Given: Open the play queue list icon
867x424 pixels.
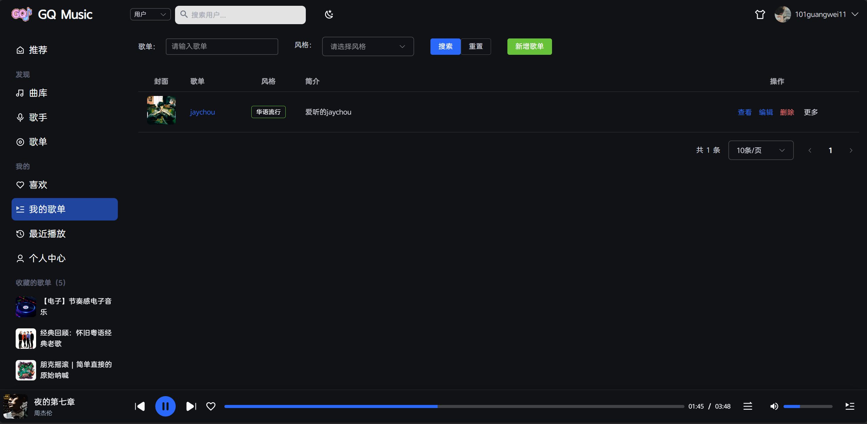Looking at the screenshot, I should (850, 406).
